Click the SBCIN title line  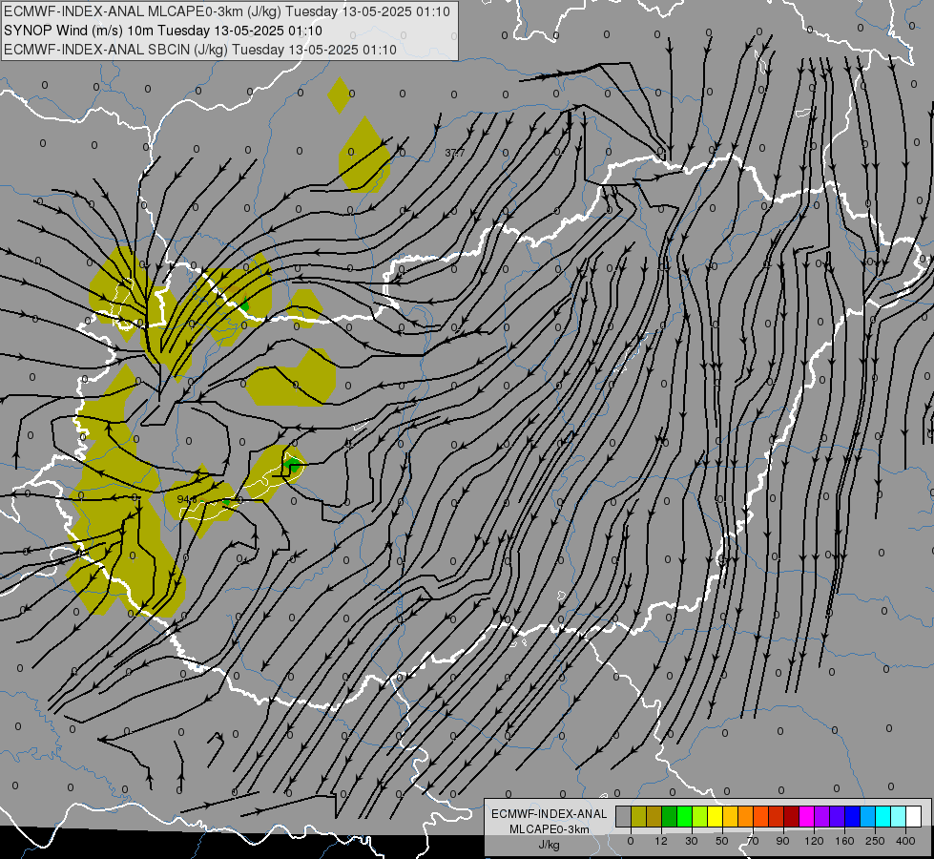[x=199, y=50]
